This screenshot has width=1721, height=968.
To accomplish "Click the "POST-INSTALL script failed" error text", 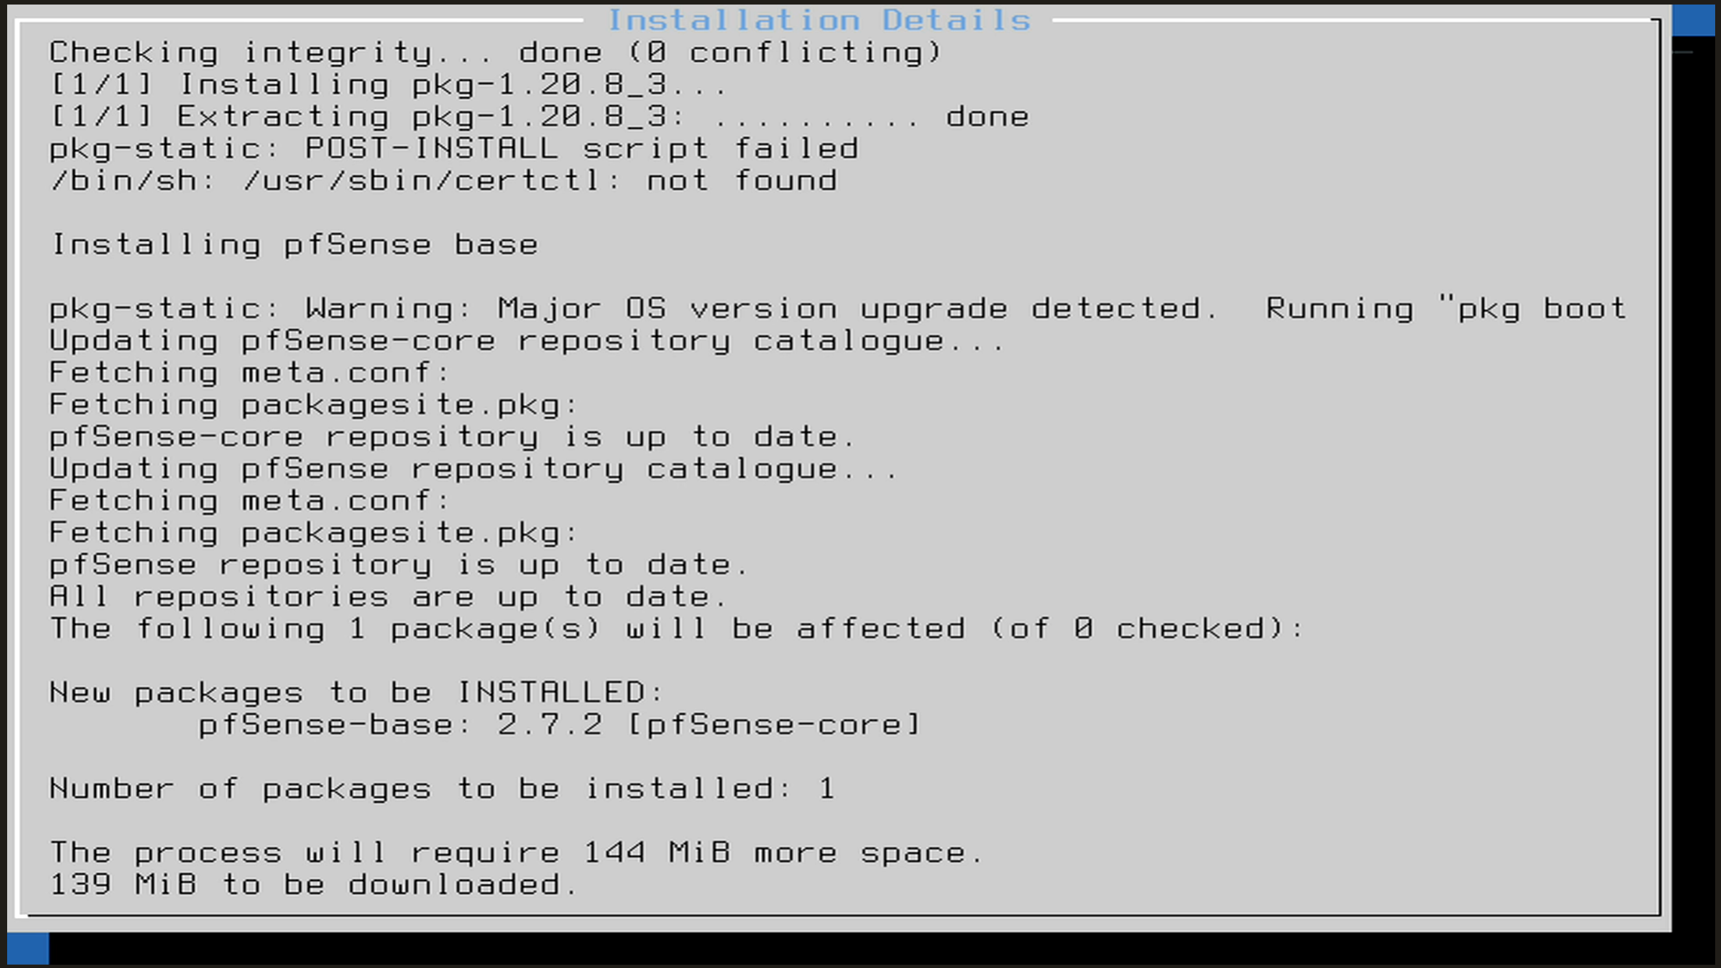I will (581, 149).
